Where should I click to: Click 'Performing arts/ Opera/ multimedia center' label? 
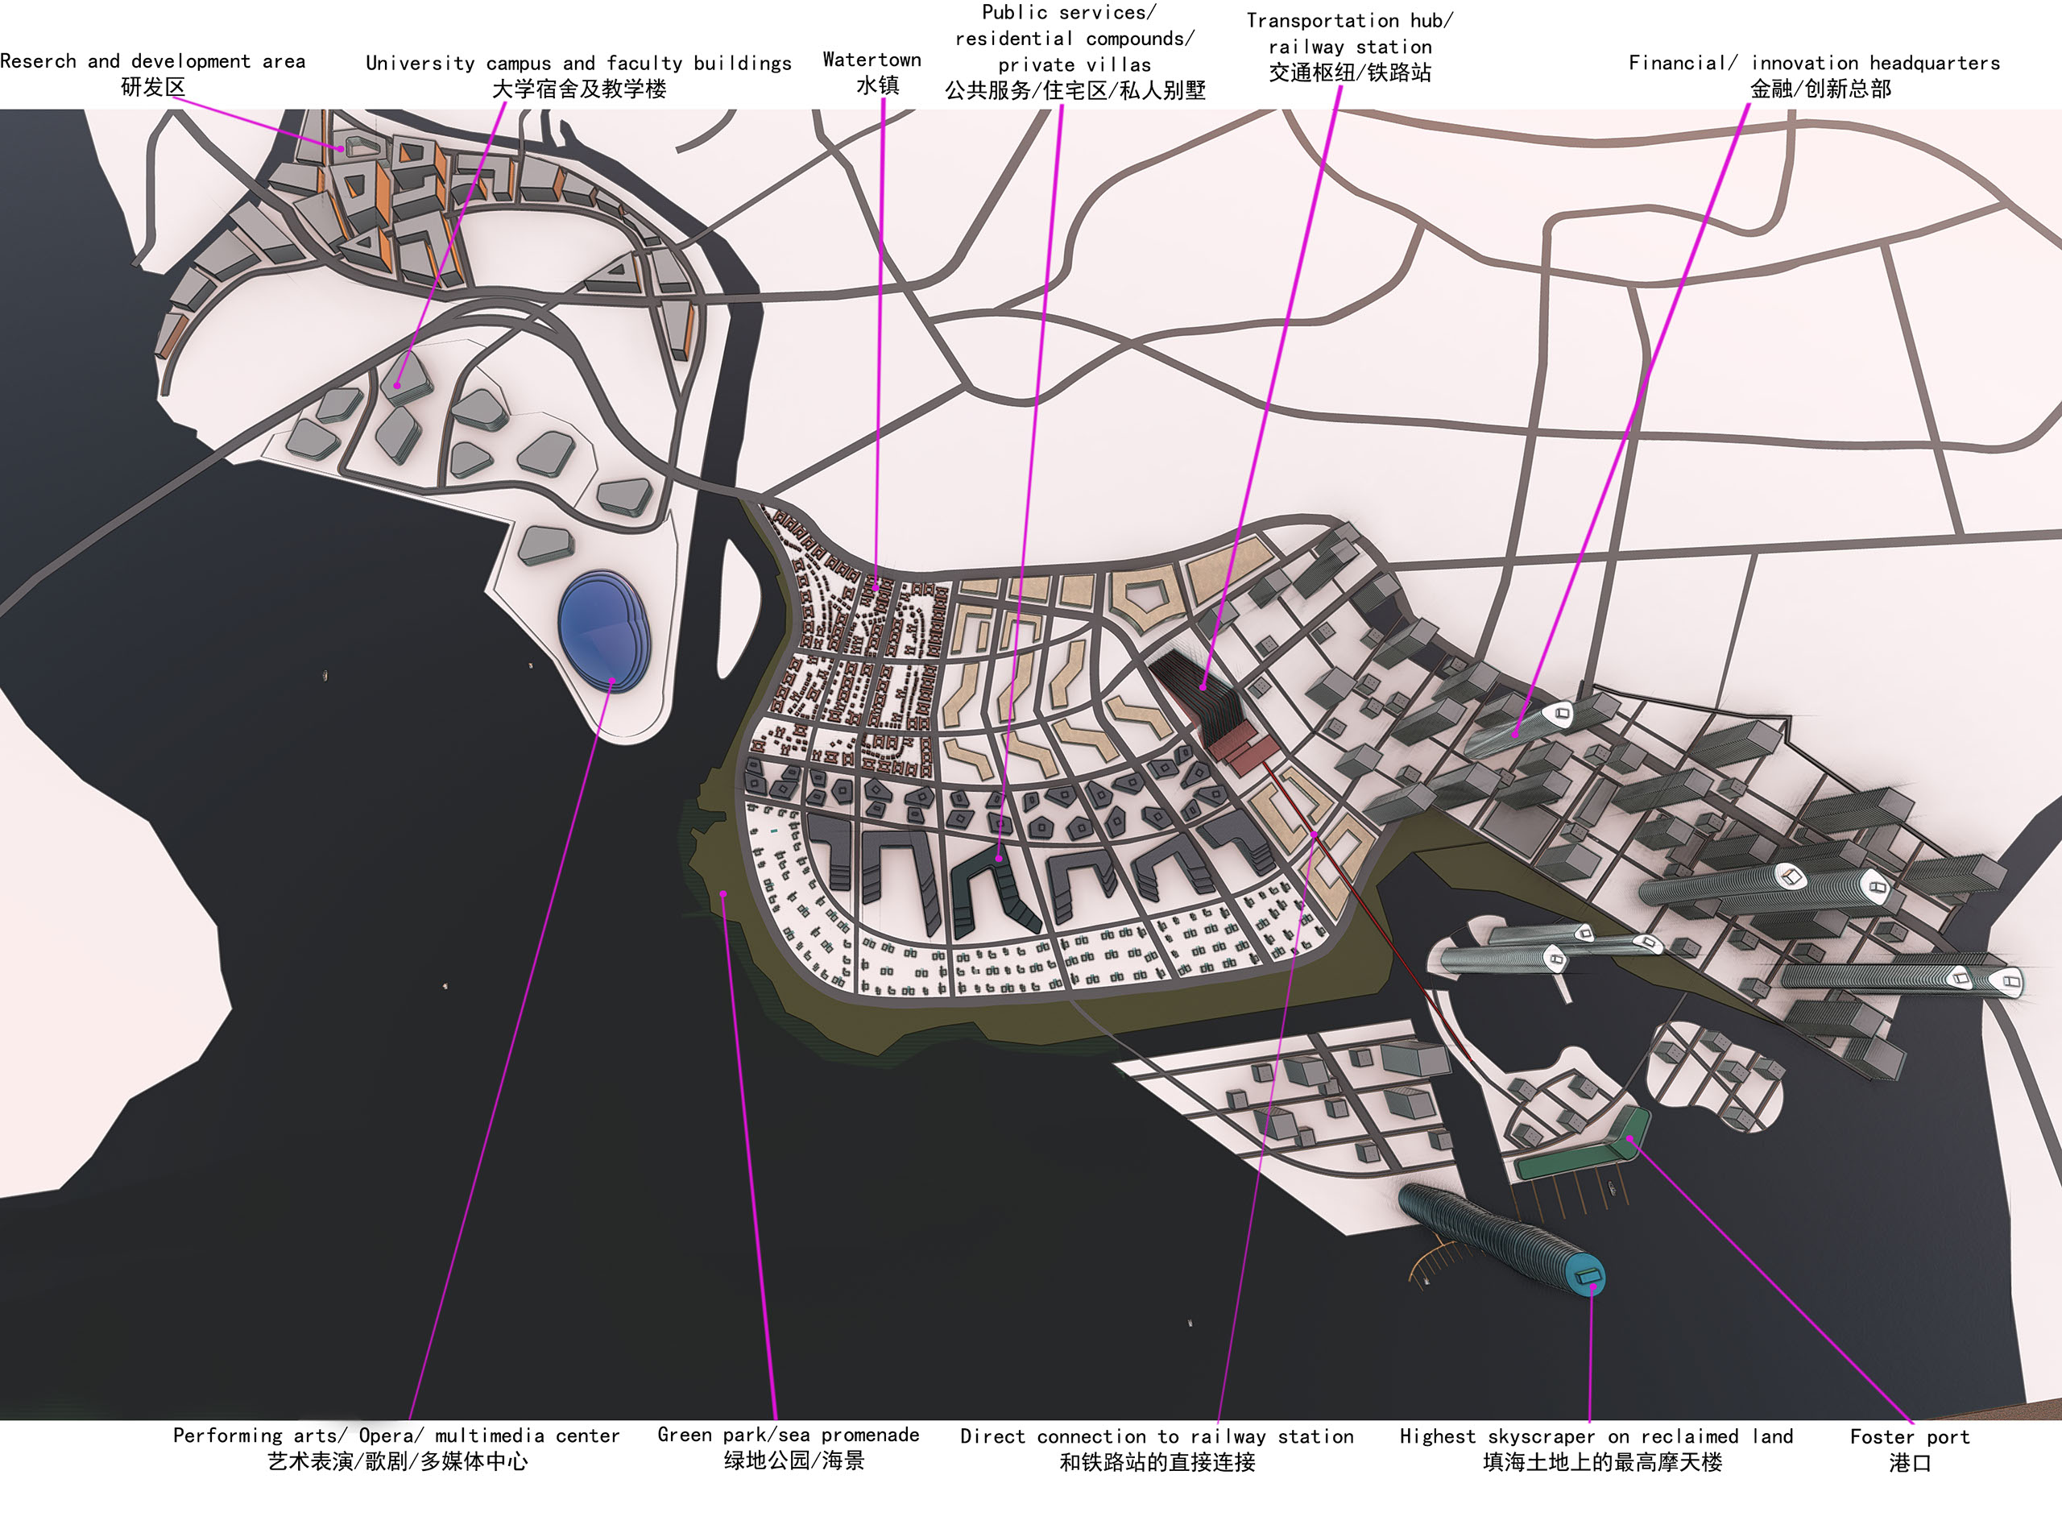pyautogui.click(x=396, y=1435)
